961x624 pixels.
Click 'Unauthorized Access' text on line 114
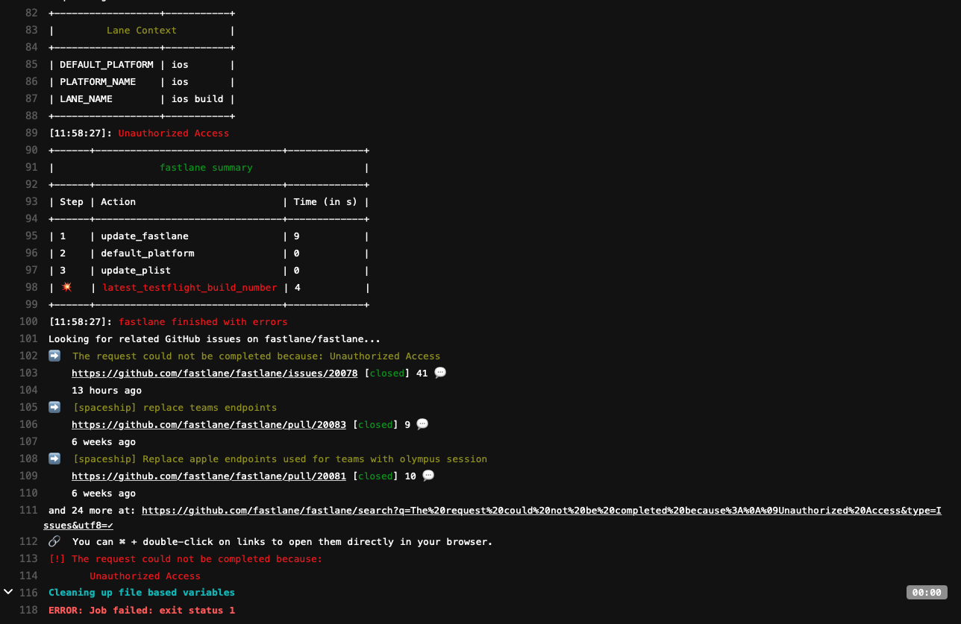click(145, 576)
